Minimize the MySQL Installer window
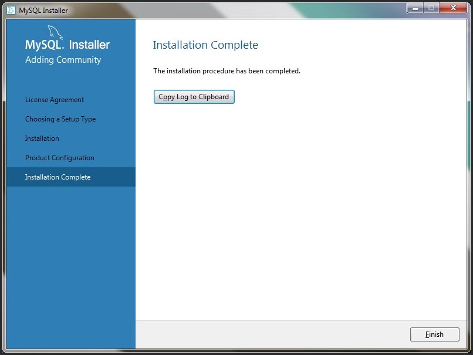This screenshot has height=355, width=473. click(x=415, y=8)
